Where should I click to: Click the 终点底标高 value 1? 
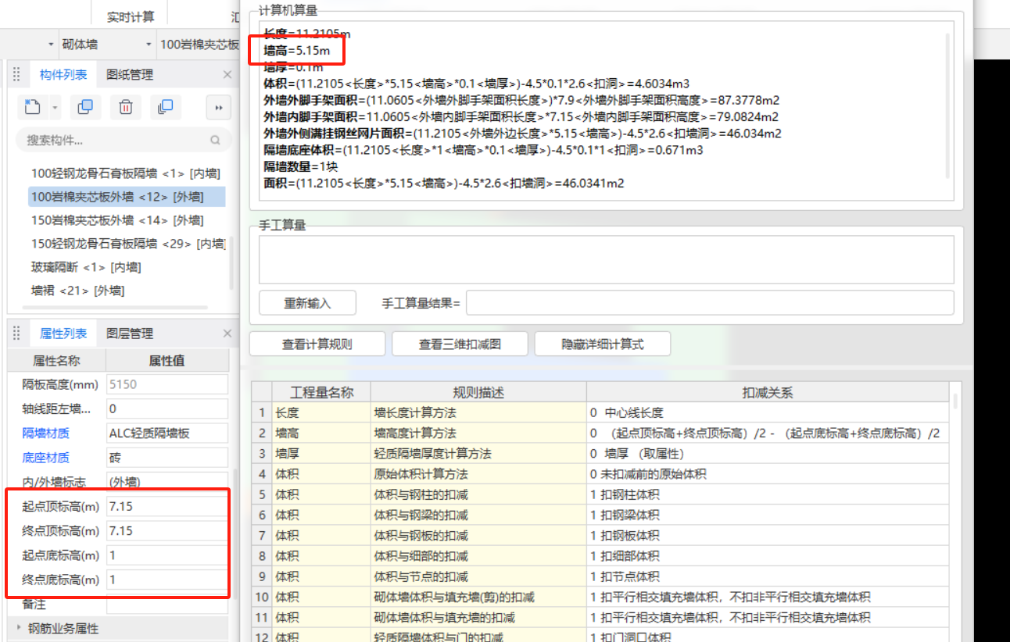(x=167, y=580)
